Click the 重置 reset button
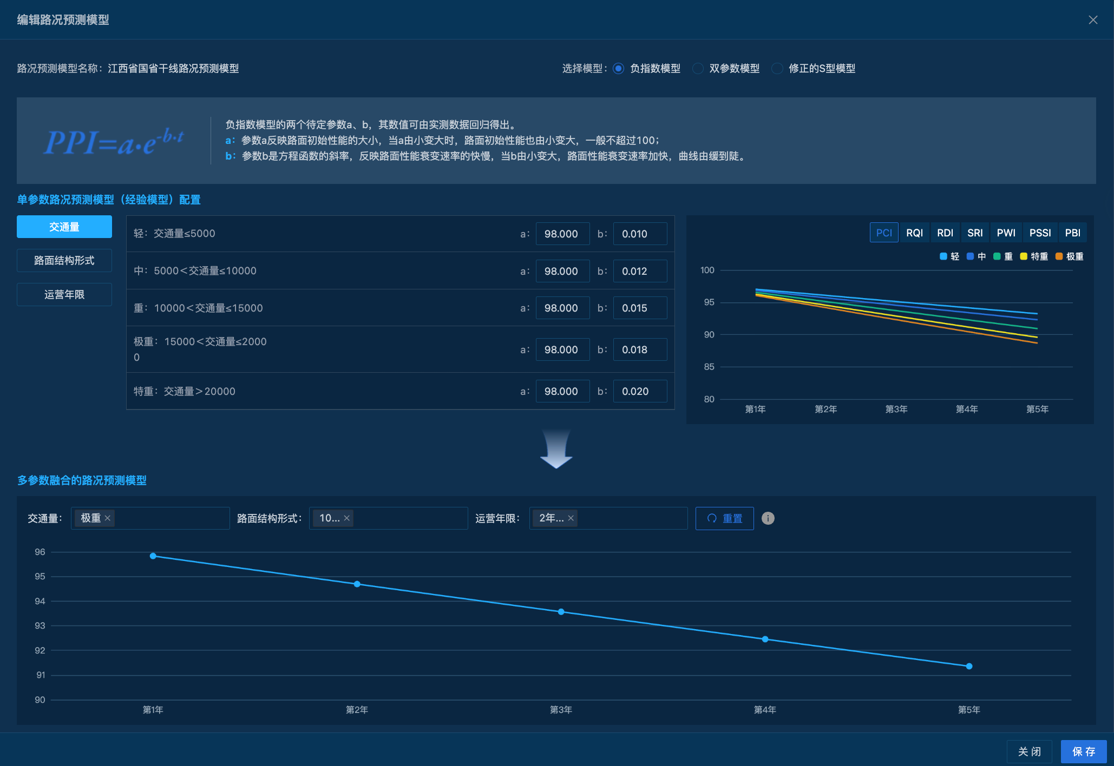The width and height of the screenshot is (1114, 766). tap(724, 518)
